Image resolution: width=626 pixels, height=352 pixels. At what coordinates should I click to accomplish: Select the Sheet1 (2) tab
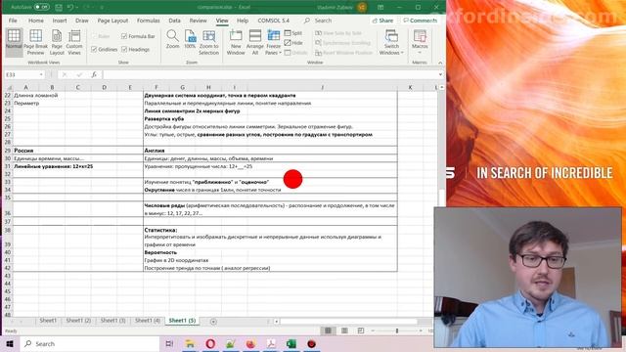coord(78,321)
